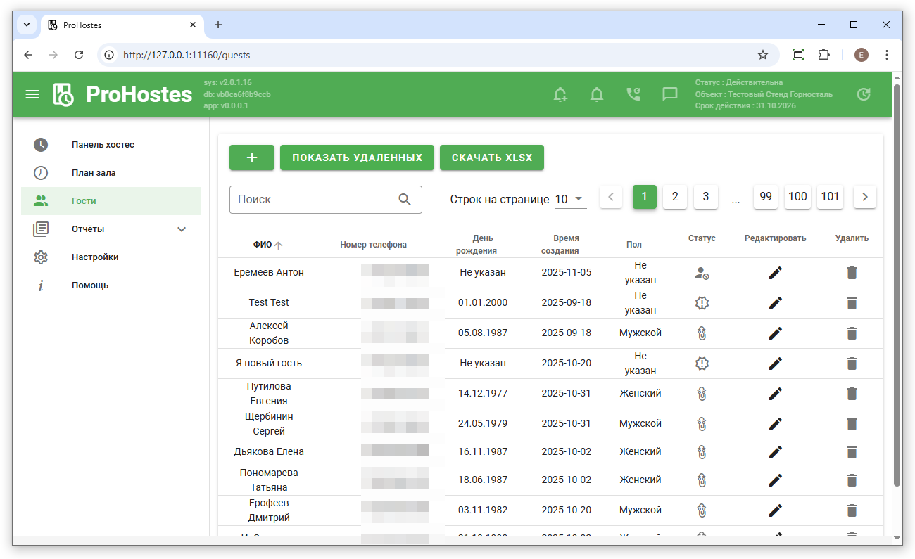Image resolution: width=915 pixels, height=559 pixels.
Task: Click the vertical page scrollbar
Action: pos(897,281)
